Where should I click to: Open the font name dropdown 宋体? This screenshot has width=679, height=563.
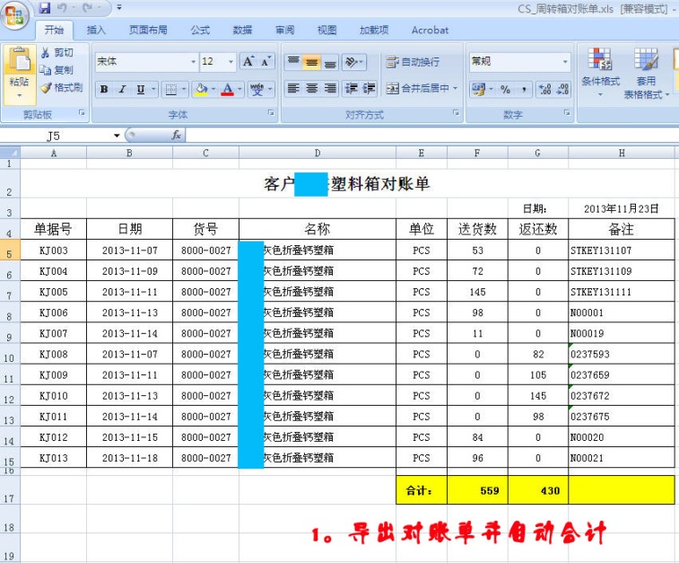click(193, 62)
